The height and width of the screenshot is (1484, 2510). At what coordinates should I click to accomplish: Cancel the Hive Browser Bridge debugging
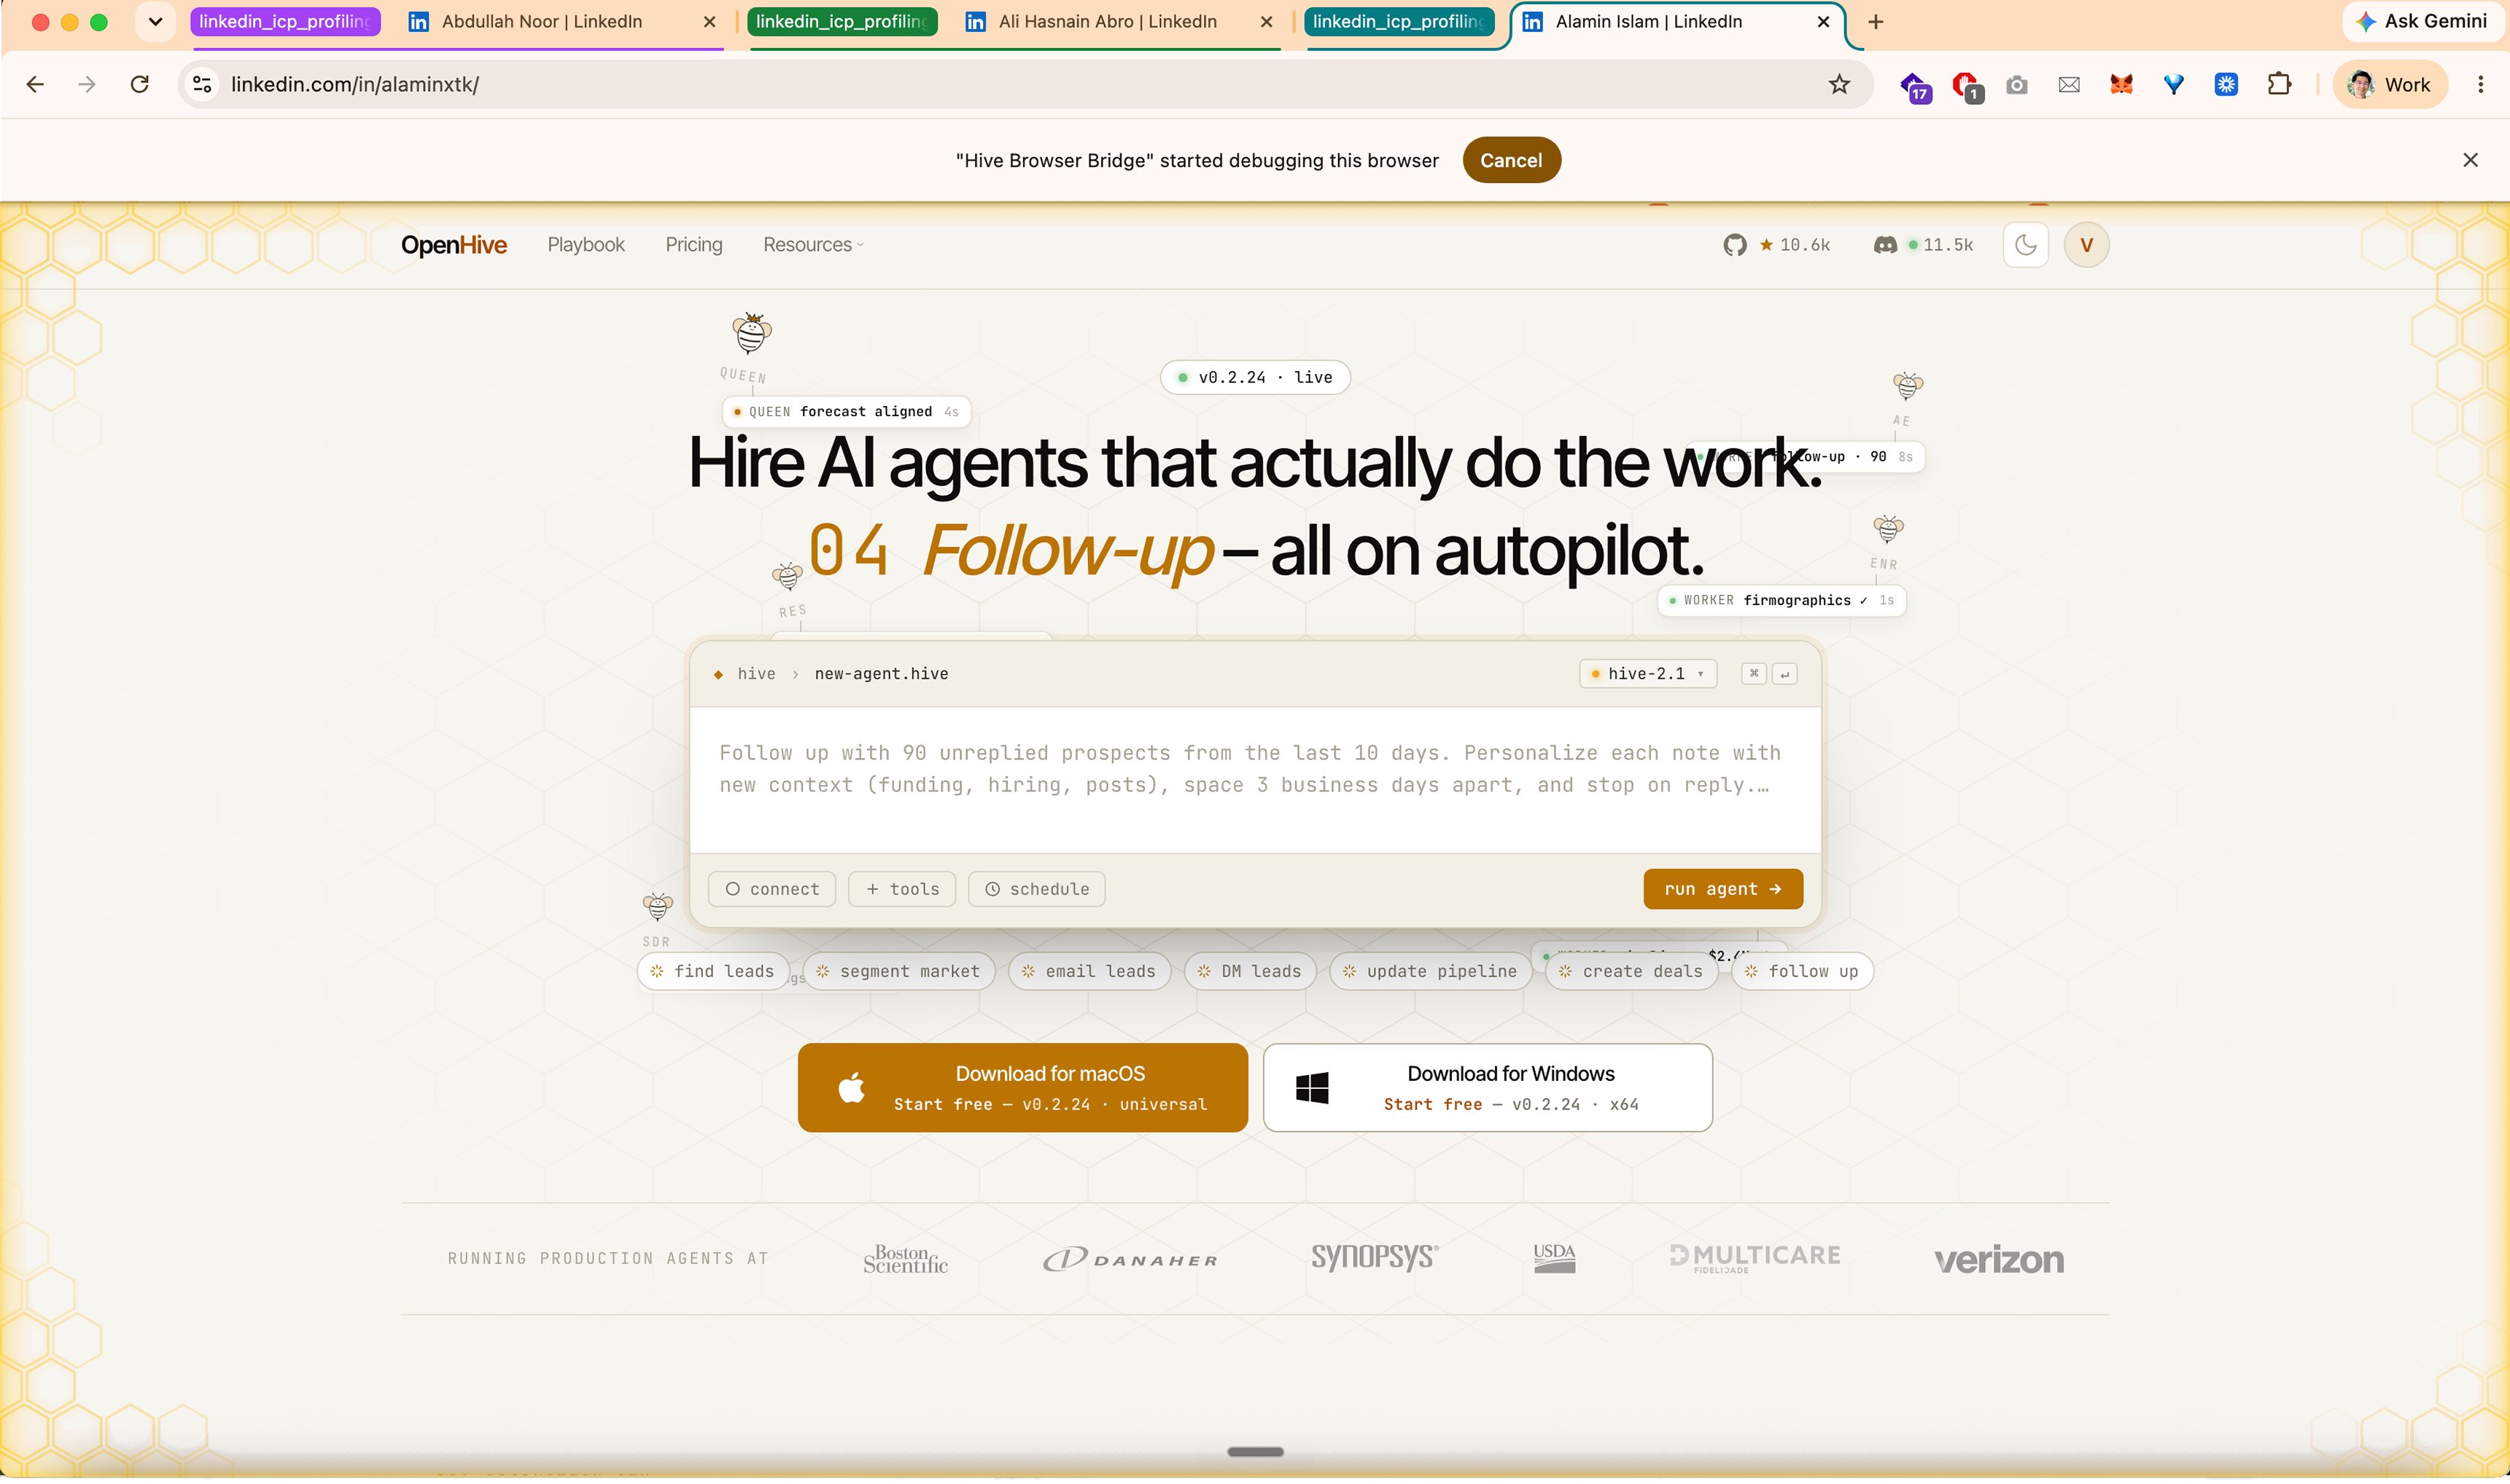[1511, 160]
